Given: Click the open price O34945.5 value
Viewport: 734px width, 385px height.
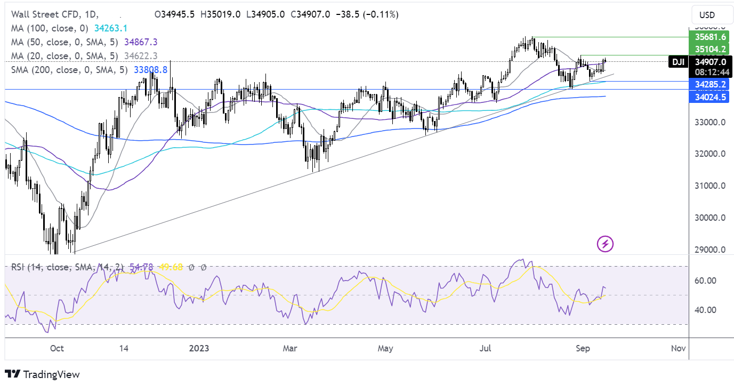Looking at the screenshot, I should click(175, 15).
